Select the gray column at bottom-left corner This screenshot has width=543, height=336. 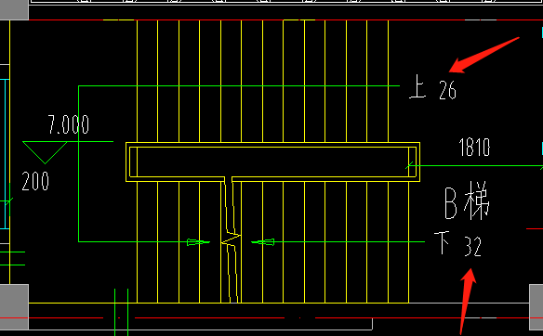tap(14, 307)
